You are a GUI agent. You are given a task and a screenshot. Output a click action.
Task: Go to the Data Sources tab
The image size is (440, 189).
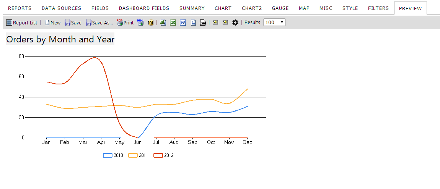pos(62,8)
